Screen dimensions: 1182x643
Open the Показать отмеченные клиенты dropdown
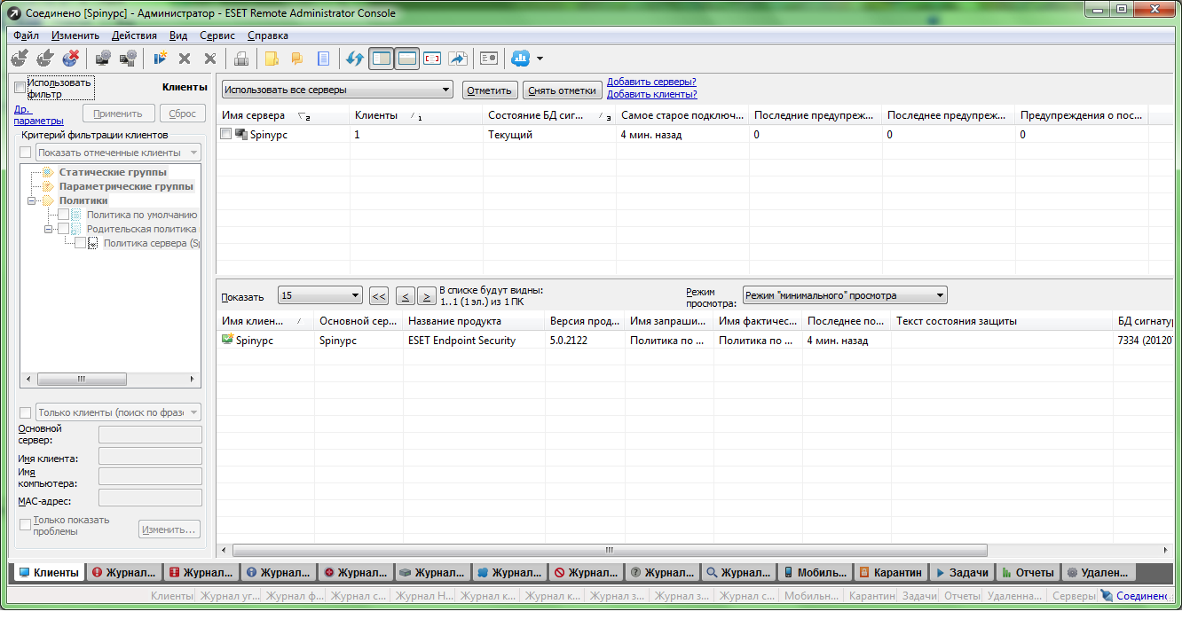coord(118,153)
